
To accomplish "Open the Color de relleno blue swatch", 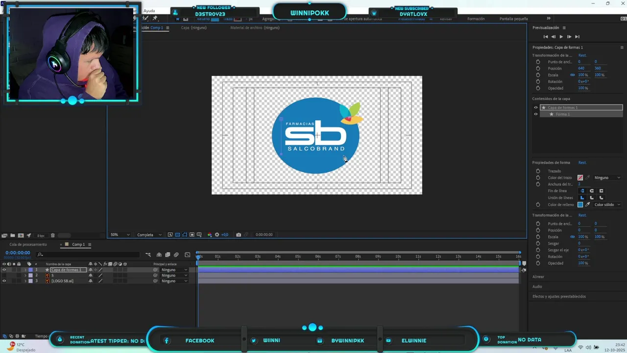I will pyautogui.click(x=580, y=204).
